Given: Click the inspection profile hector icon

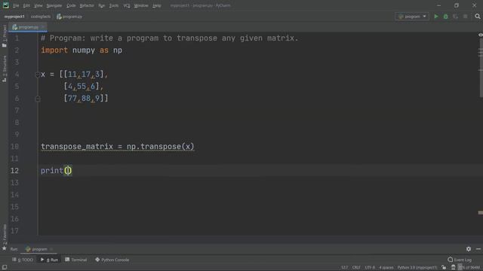Looking at the screenshot, I should coord(453,268).
